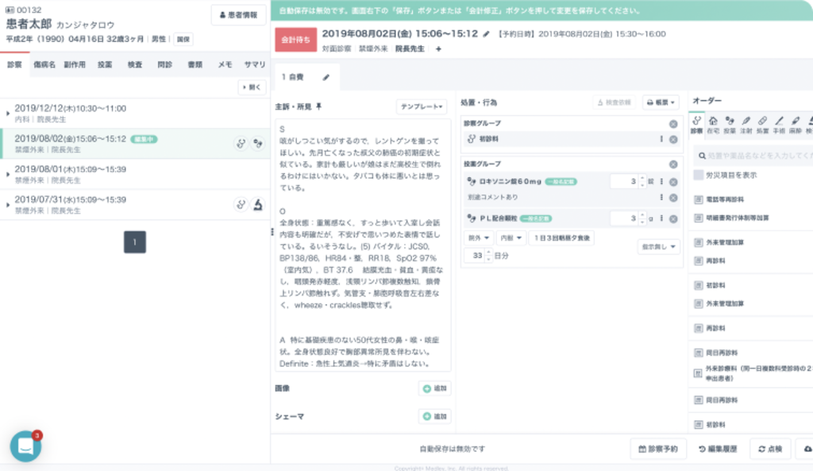This screenshot has width=813, height=471.
Task: Open the chat support bubble icon
Action: tap(25, 446)
